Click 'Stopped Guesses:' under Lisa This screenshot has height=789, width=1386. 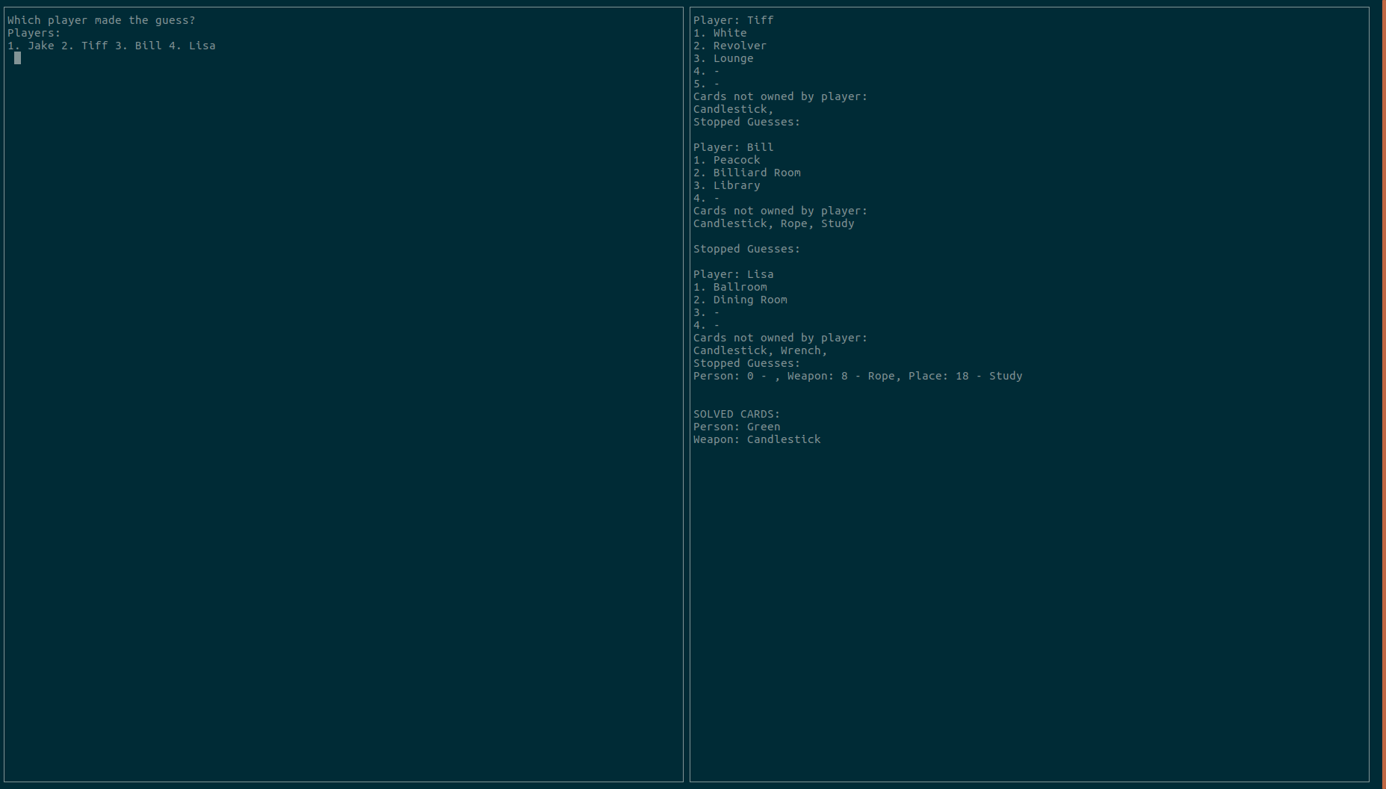746,363
